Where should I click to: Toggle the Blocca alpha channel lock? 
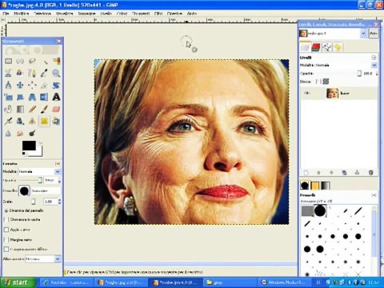tap(326, 82)
